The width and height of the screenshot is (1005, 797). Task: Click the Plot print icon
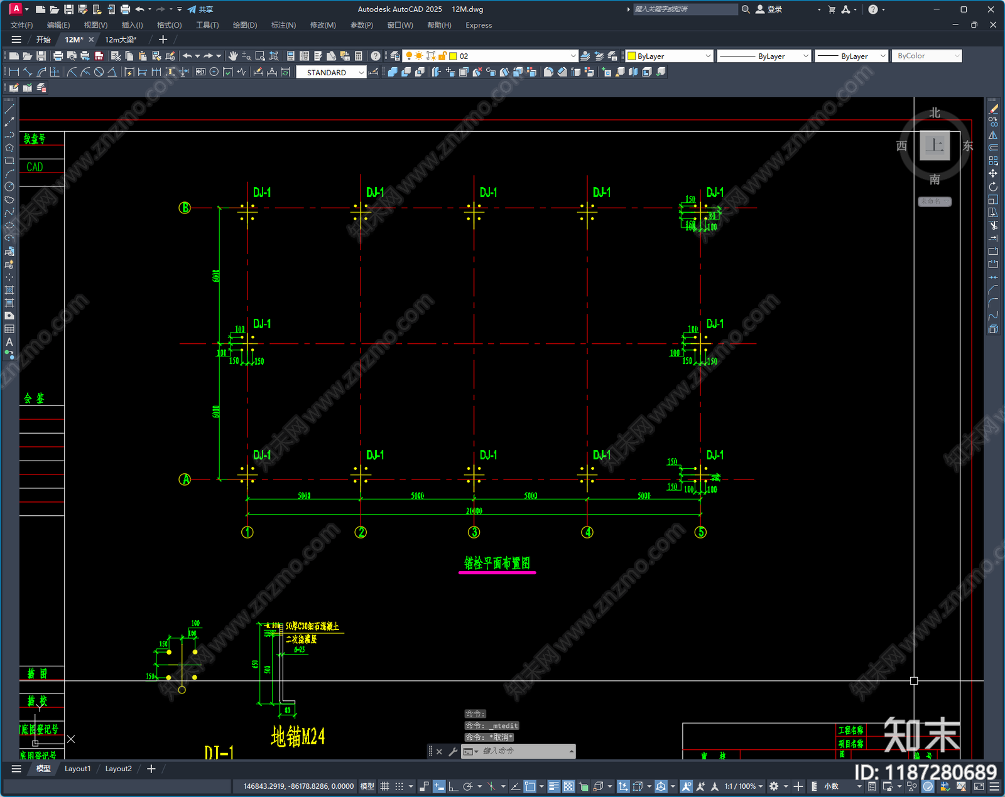coord(58,56)
